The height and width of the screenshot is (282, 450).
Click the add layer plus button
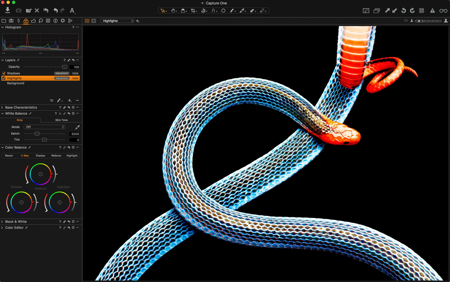coord(70,100)
